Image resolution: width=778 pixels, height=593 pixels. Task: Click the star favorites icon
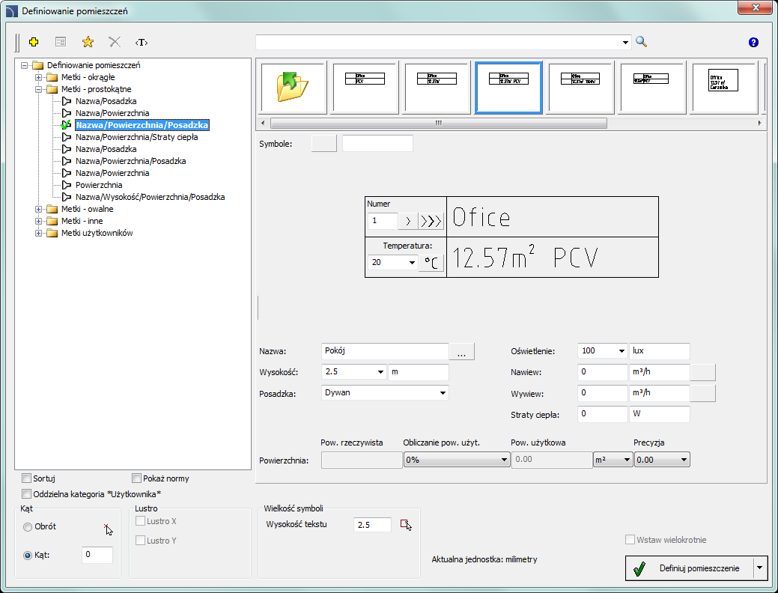pyautogui.click(x=88, y=42)
